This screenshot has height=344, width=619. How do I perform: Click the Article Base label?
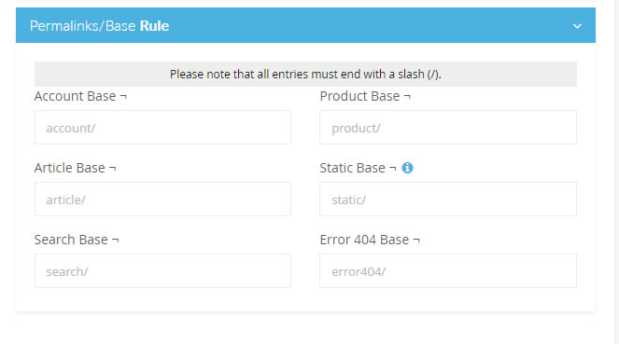(x=69, y=168)
